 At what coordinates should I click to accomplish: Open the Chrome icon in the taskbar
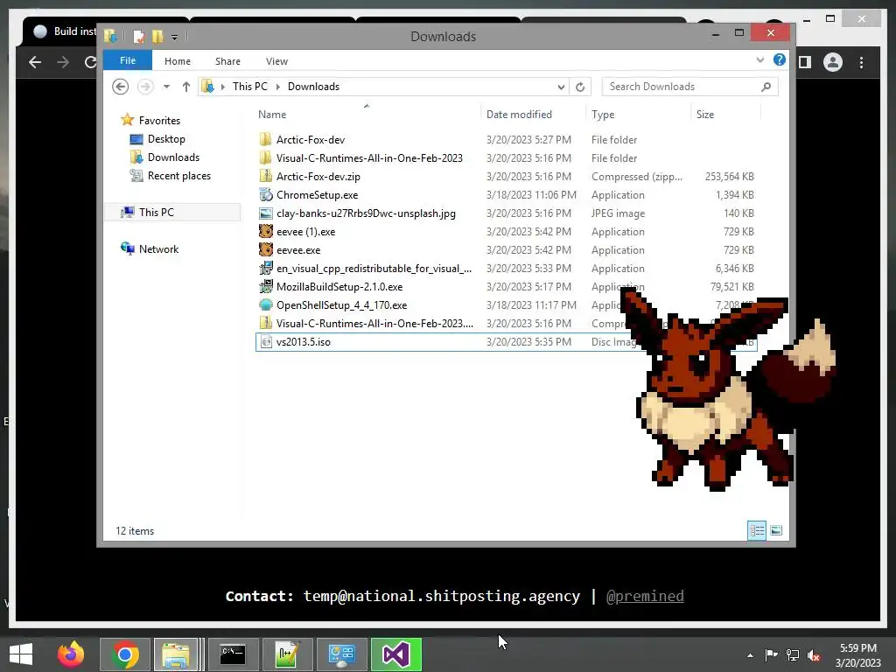(125, 654)
